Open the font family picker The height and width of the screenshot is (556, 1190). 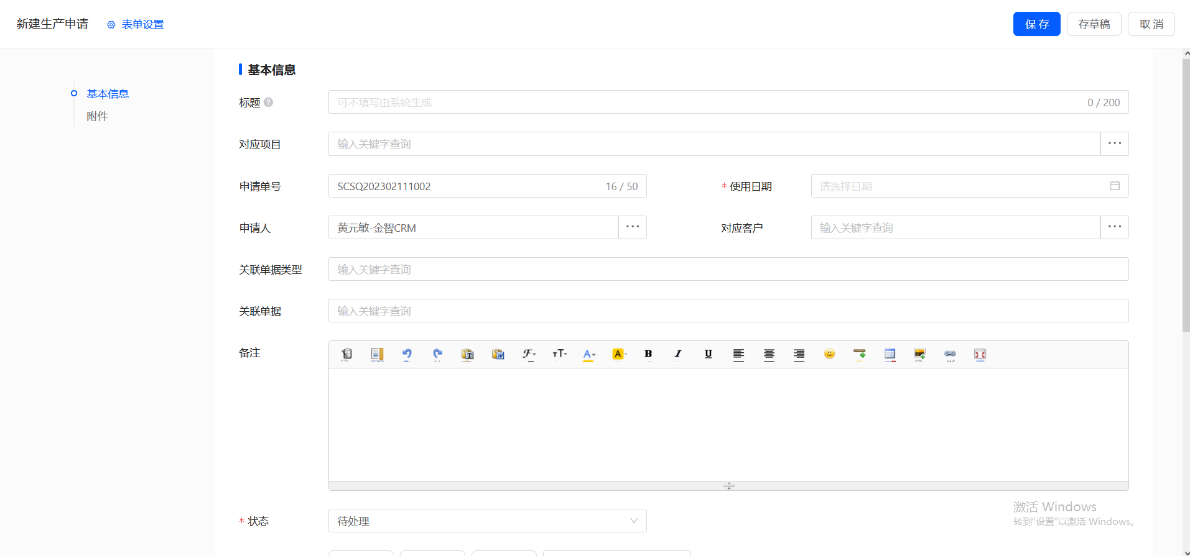[x=529, y=354]
